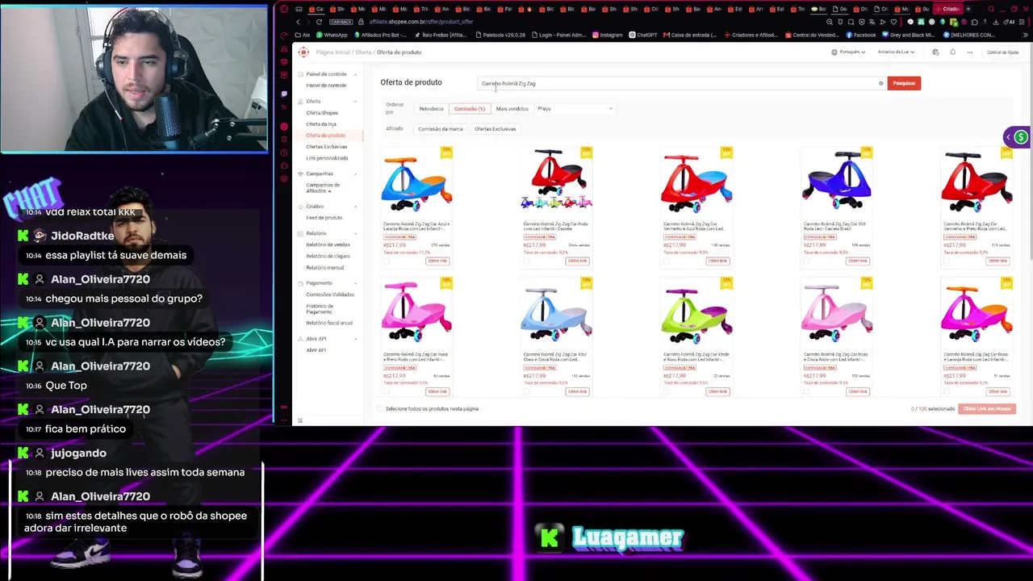Viewport: 1033px width, 581px height.
Task: Click the Central de Ajuda button
Action: click(1002, 52)
